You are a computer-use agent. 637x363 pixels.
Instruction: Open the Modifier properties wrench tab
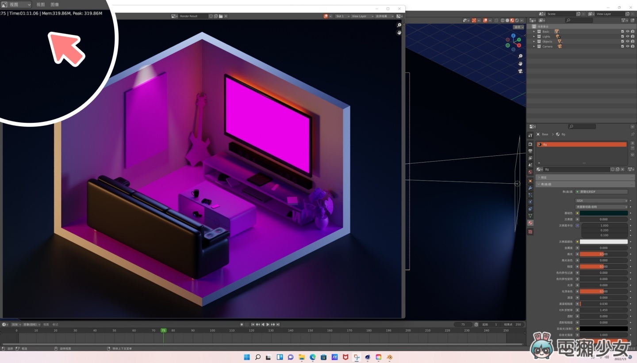[530, 188]
